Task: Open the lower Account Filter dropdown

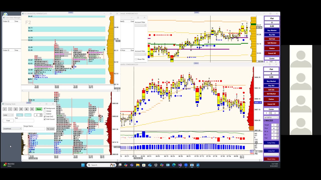Action: pos(140,54)
